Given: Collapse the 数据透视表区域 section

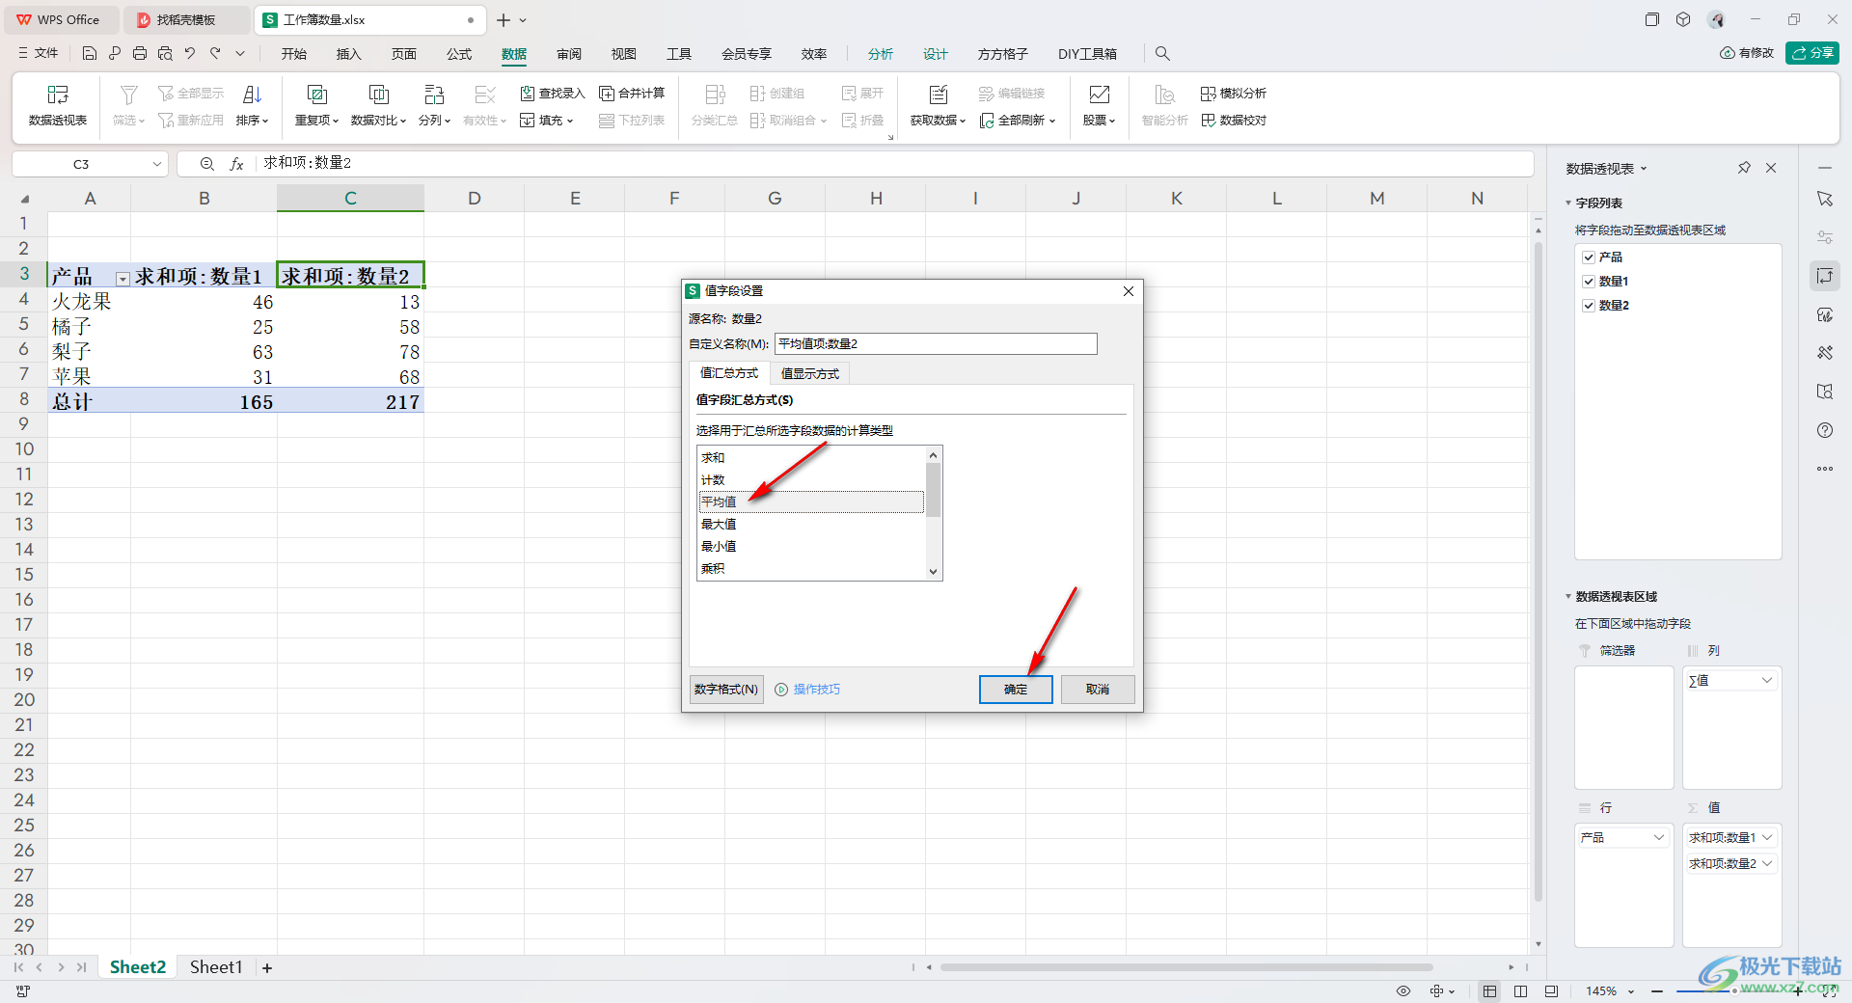Looking at the screenshot, I should coord(1568,597).
